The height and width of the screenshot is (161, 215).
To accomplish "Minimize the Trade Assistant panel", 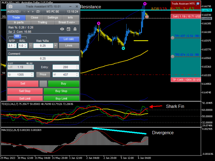I will tap(70, 7).
